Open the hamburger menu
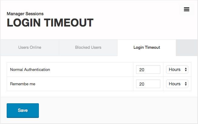The width and height of the screenshot is (198, 124). point(186,9)
